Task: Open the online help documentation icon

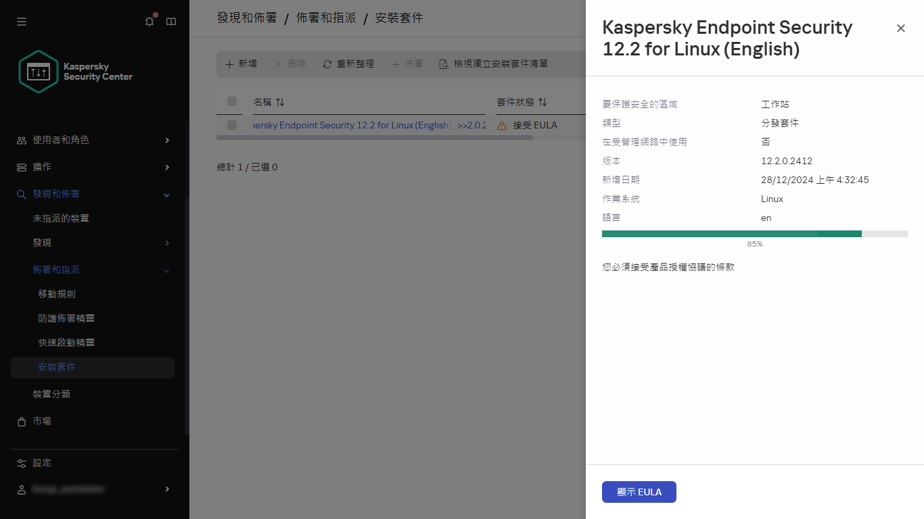Action: [x=171, y=21]
